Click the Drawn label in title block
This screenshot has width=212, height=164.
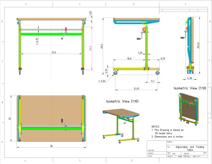click(x=150, y=156)
